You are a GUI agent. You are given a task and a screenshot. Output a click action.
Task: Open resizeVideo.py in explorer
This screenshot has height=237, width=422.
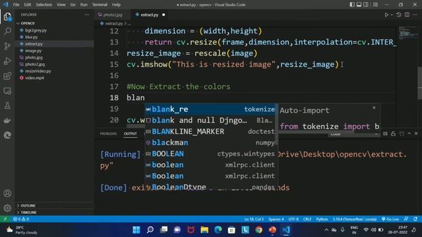click(x=38, y=71)
